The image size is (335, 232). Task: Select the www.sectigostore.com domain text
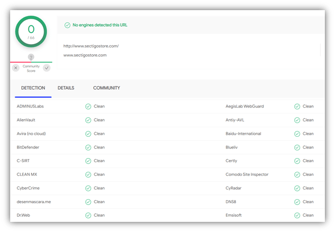[x=85, y=55]
